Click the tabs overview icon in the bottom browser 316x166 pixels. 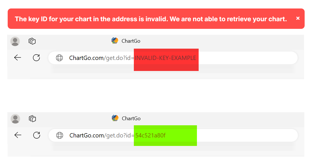pos(32,118)
